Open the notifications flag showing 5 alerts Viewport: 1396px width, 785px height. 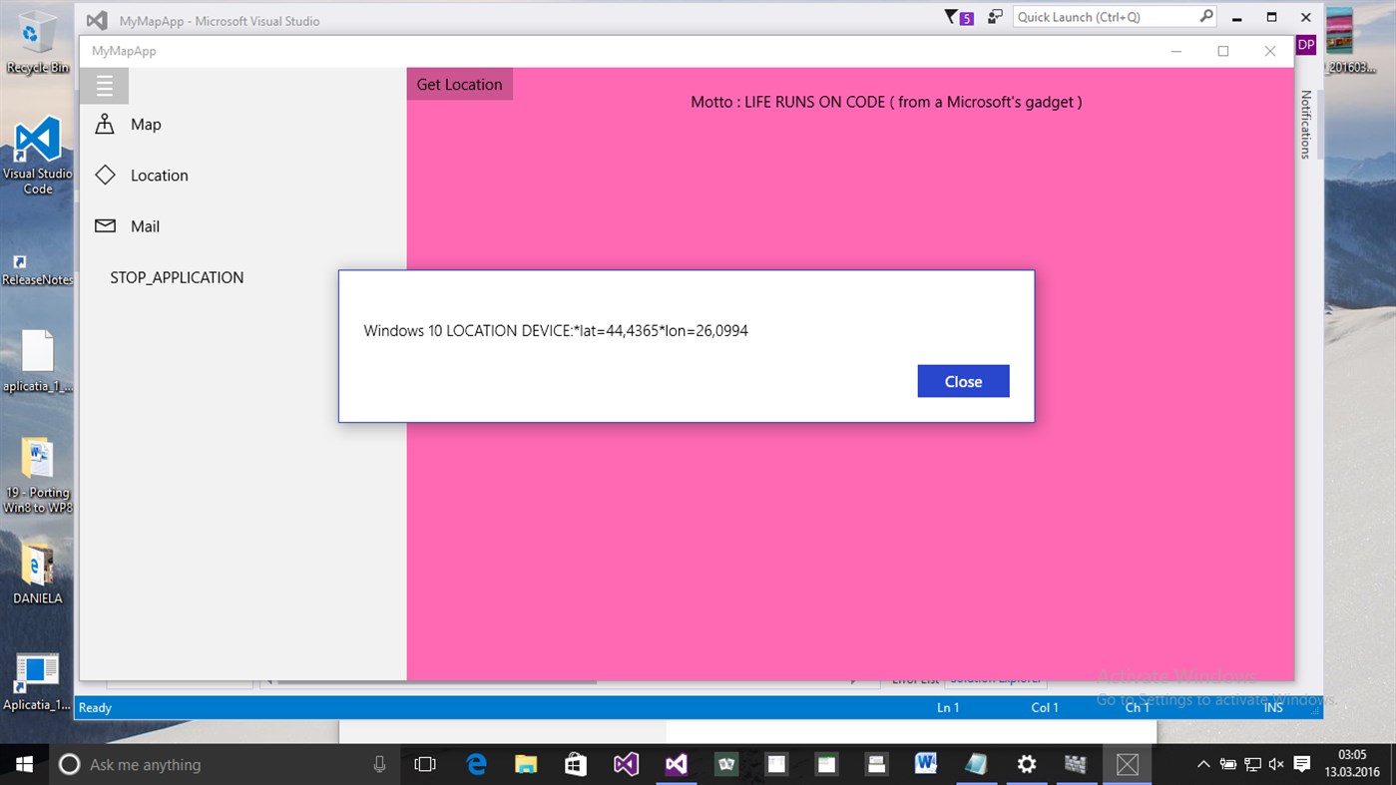click(x=957, y=17)
